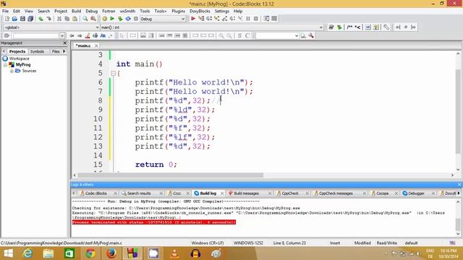463x260 pixels.
Task: Redo the edit with toolbar arrow
Action: point(49,19)
